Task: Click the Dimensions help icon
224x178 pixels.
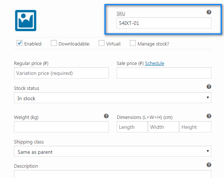Action: [209, 116]
